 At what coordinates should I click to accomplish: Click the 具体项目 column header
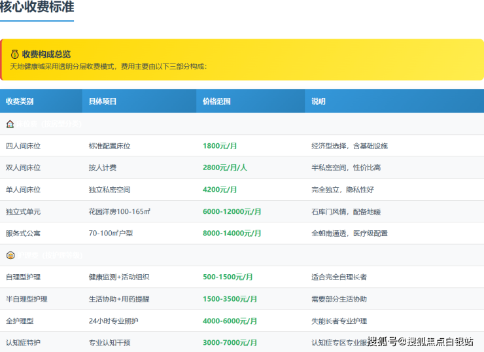103,101
